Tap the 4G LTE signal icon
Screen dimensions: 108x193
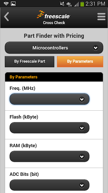[x=69, y=4]
